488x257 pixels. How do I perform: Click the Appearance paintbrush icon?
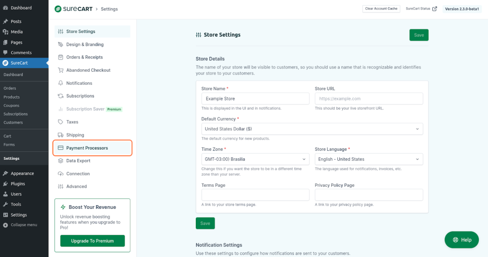click(x=5, y=173)
